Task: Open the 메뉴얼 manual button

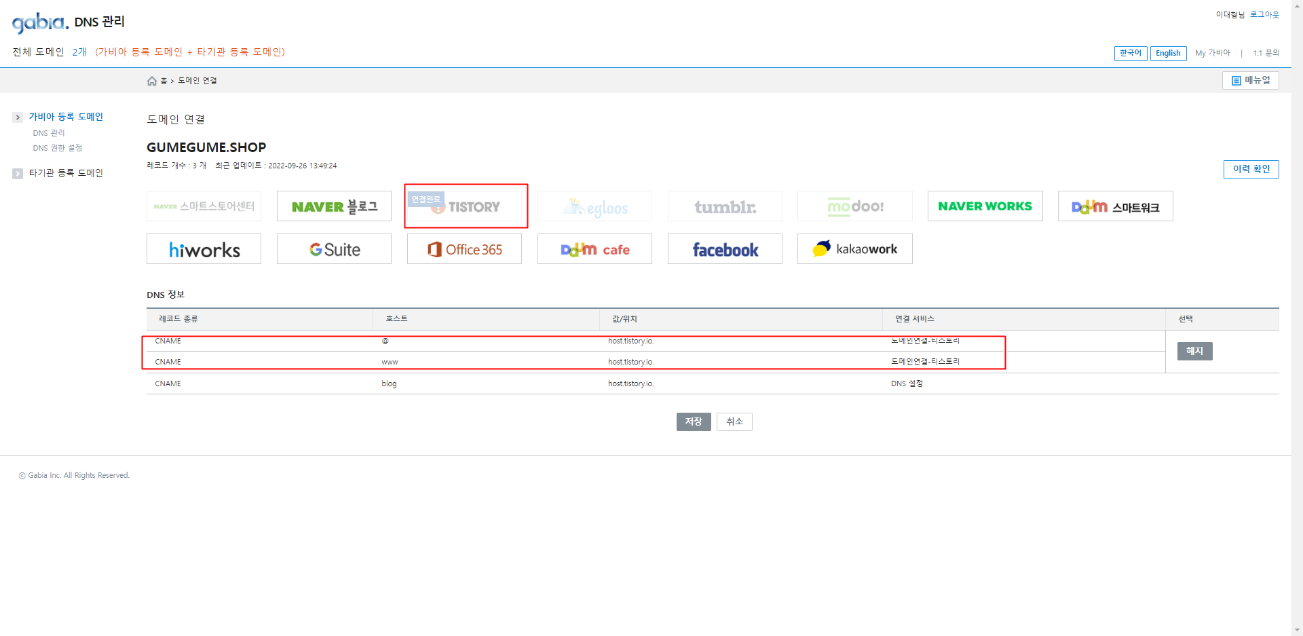Action: pyautogui.click(x=1250, y=80)
